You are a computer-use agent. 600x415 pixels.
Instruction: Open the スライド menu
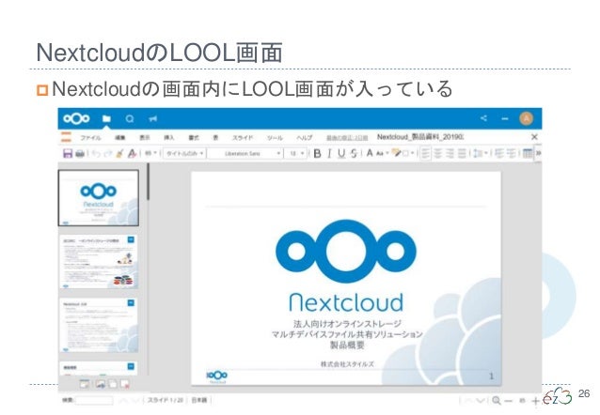tap(243, 138)
